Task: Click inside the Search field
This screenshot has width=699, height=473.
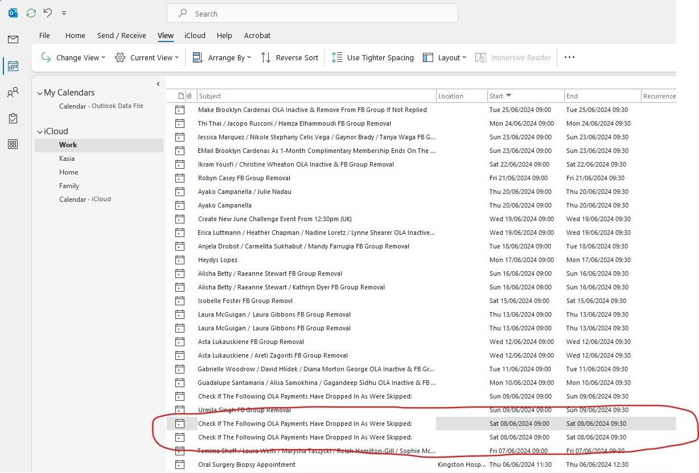Action: [x=312, y=13]
